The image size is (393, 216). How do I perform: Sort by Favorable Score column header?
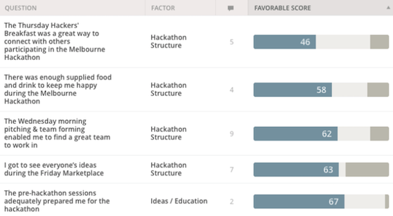pos(282,8)
